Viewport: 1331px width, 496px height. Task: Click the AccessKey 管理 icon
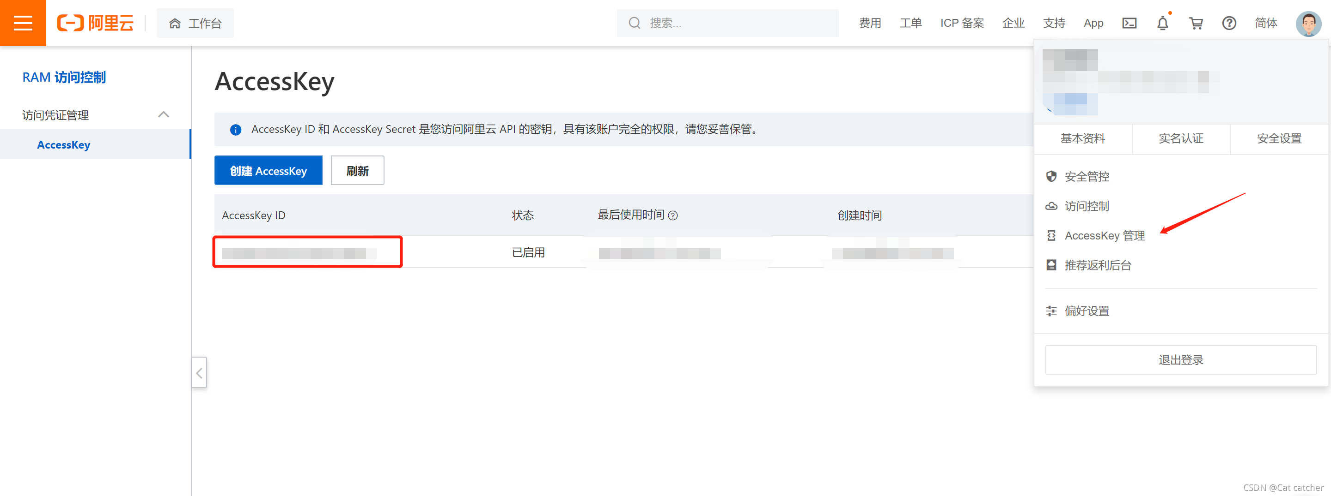(x=1051, y=236)
